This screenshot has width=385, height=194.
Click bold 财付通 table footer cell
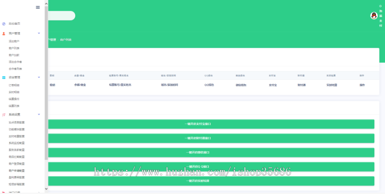pyautogui.click(x=302, y=85)
